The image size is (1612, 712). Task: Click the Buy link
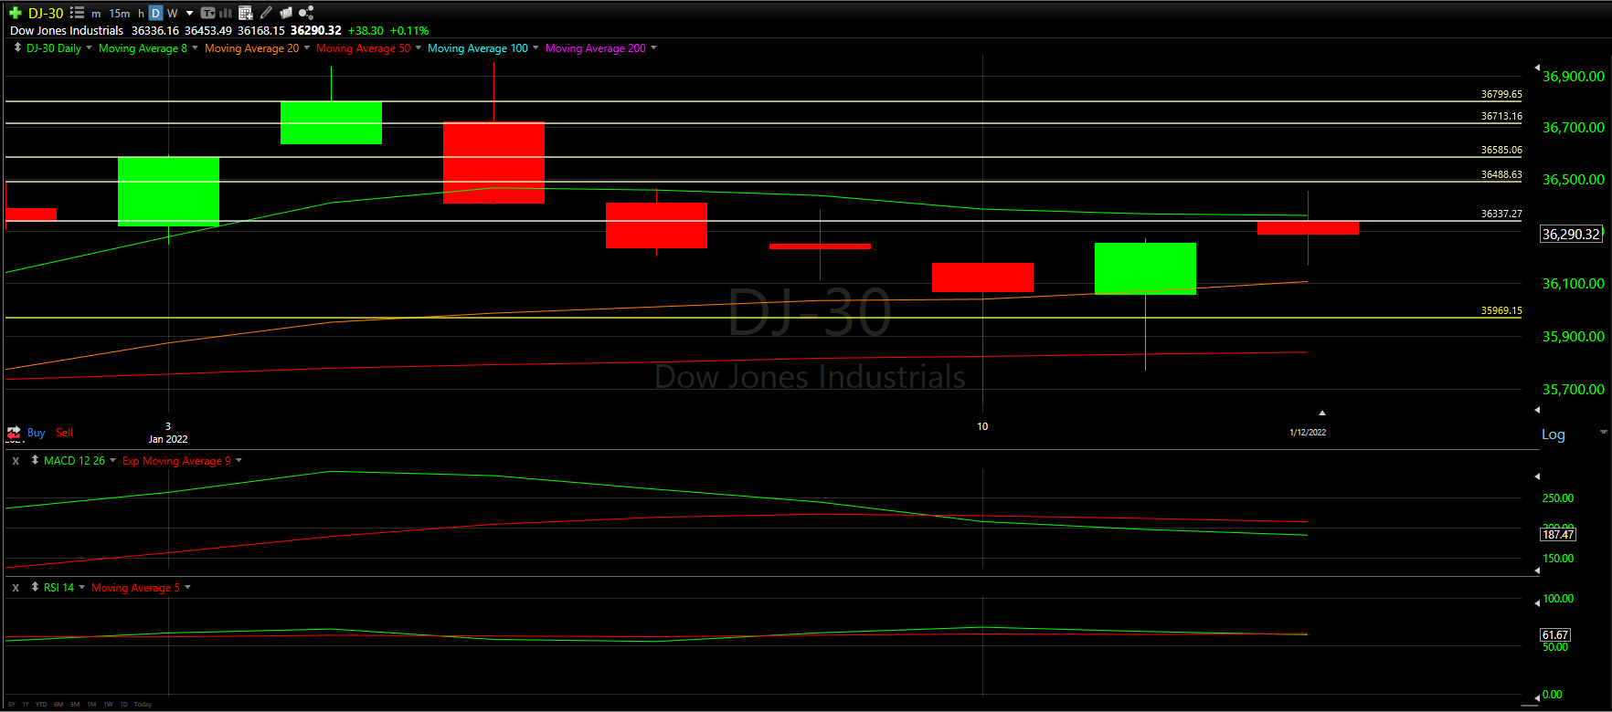[x=37, y=433]
